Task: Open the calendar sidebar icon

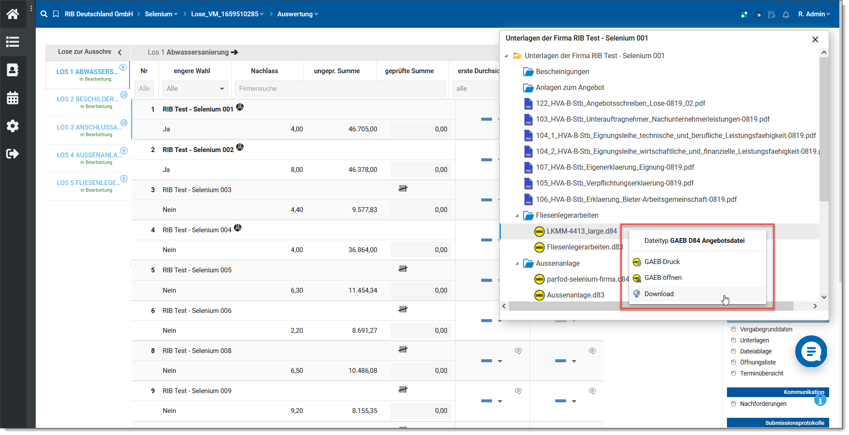Action: [12, 98]
